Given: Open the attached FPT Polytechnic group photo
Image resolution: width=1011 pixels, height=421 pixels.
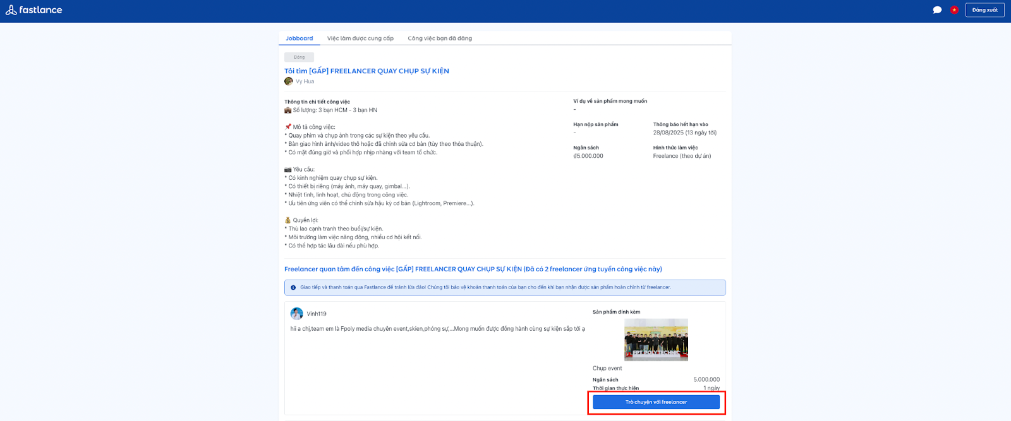Looking at the screenshot, I should (656, 340).
